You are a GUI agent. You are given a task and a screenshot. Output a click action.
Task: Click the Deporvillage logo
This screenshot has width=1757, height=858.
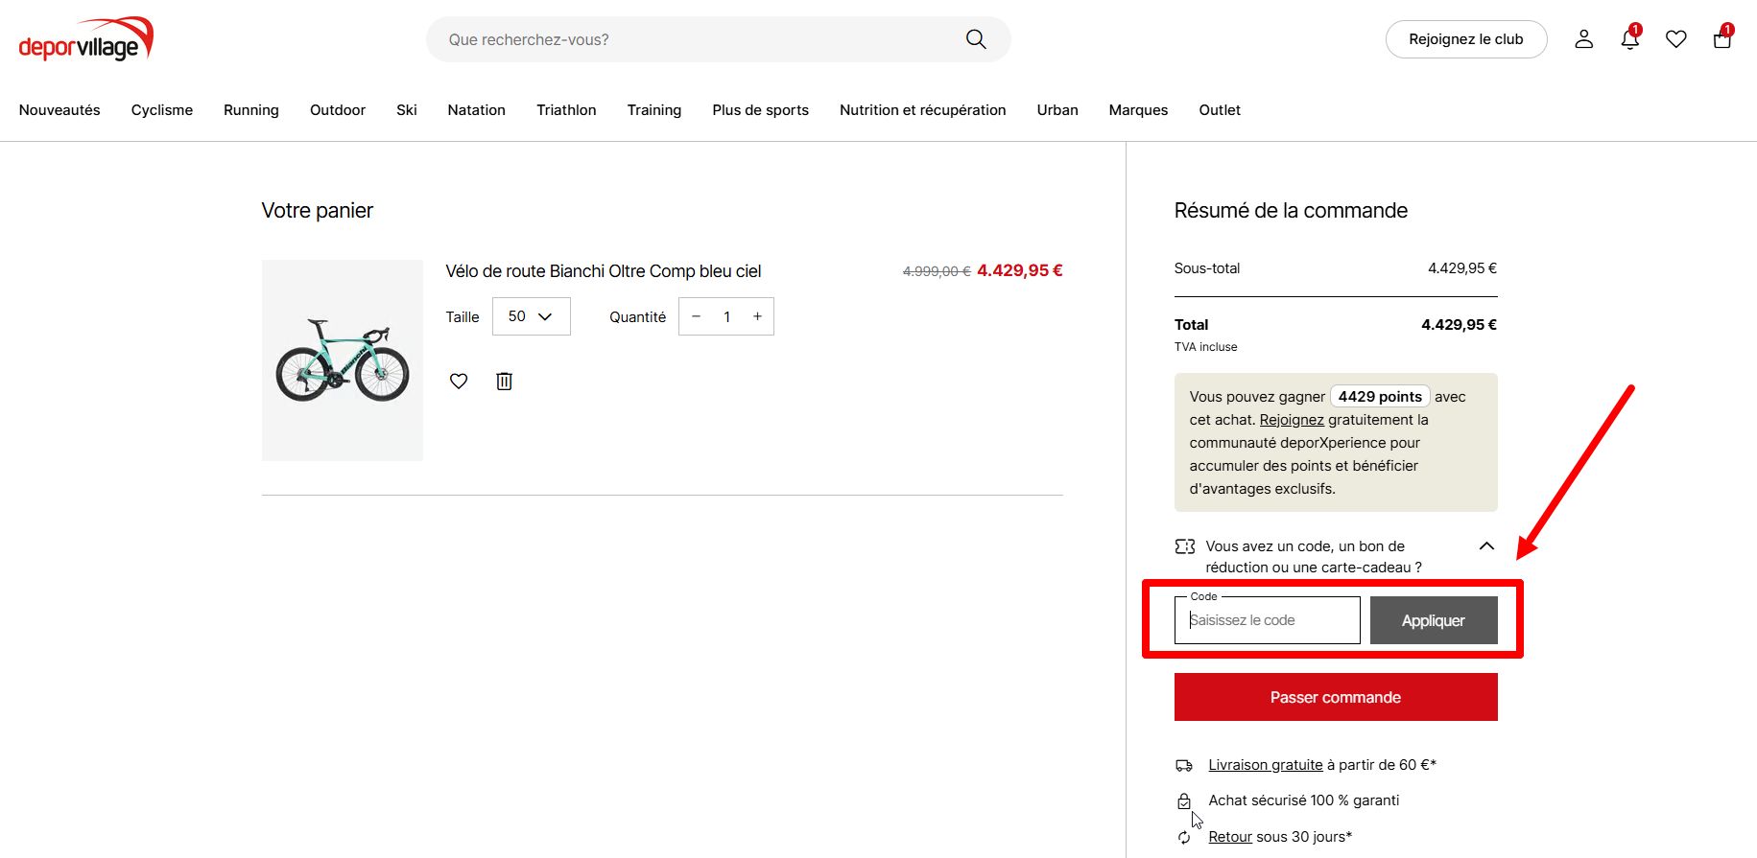[86, 39]
